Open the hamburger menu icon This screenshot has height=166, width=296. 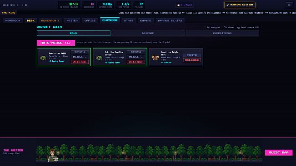[x=289, y=5]
